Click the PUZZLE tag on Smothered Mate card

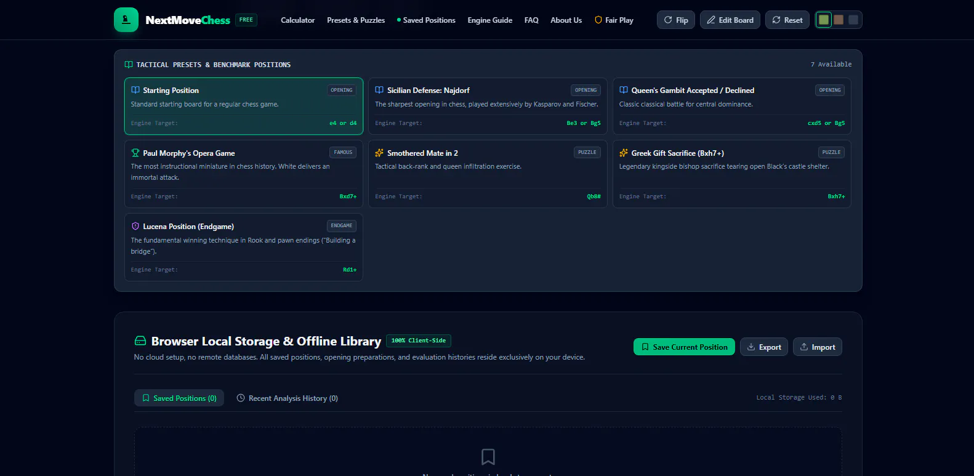click(587, 152)
